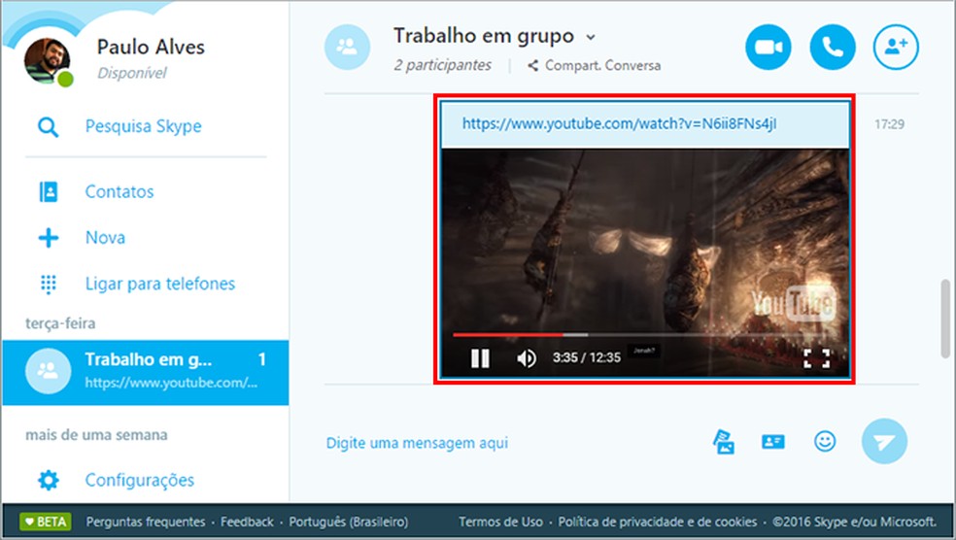Click the Contatos address book icon
Viewport: 956px width, 540px height.
point(49,191)
